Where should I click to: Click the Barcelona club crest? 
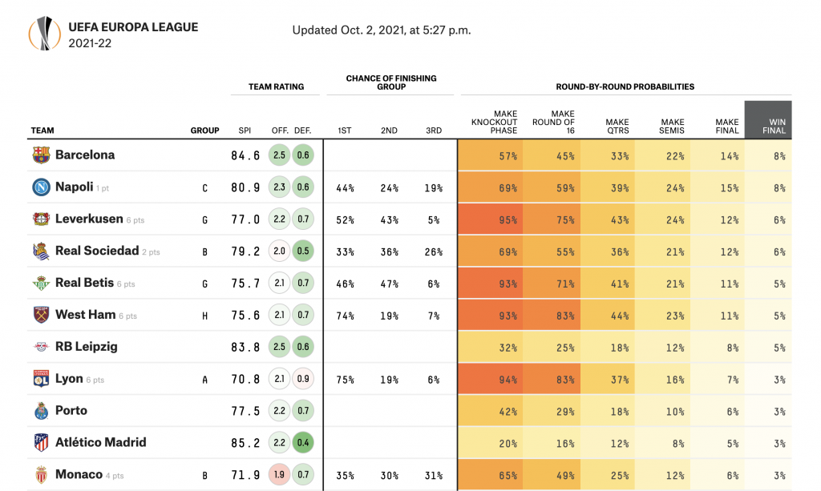41,155
